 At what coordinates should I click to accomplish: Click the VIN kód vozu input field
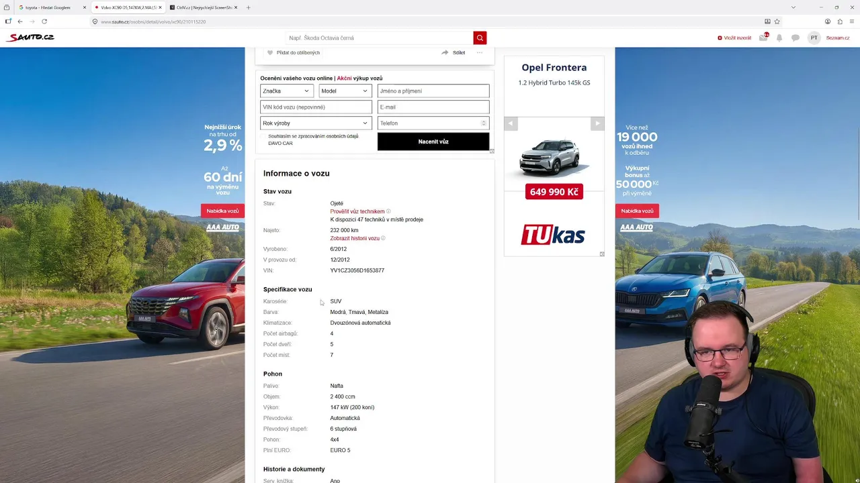click(x=316, y=107)
